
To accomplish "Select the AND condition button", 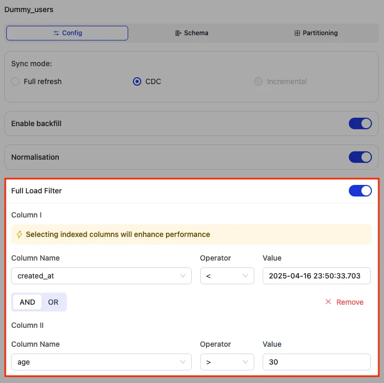I will pos(27,302).
